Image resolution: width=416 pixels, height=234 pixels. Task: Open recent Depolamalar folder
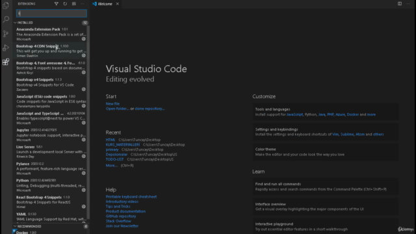coord(116,155)
